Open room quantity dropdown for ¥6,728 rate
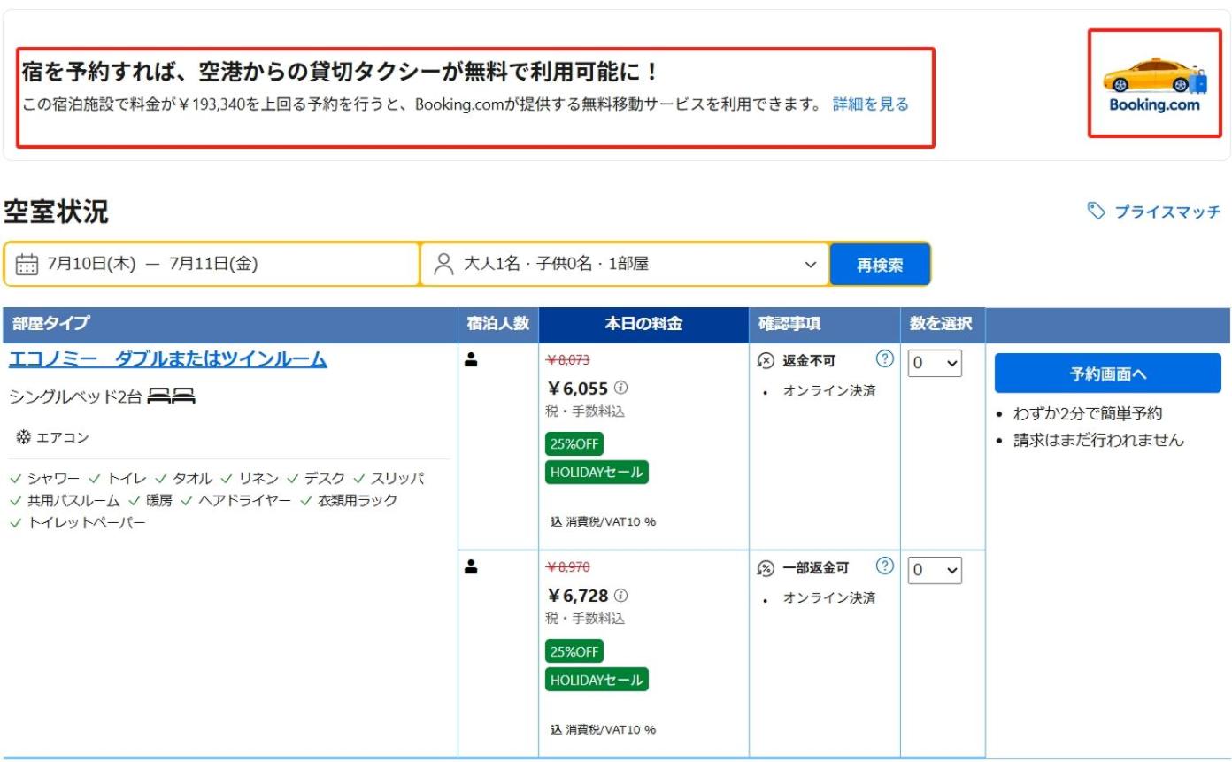The height and width of the screenshot is (762, 1232). click(x=935, y=571)
